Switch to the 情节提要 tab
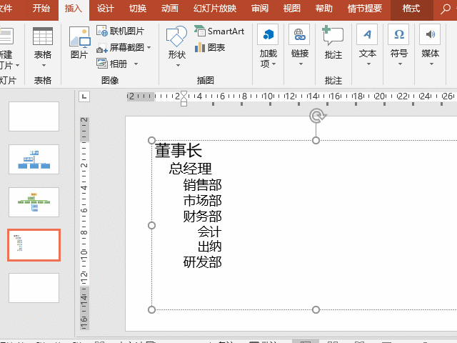457x343 pixels. [365, 8]
